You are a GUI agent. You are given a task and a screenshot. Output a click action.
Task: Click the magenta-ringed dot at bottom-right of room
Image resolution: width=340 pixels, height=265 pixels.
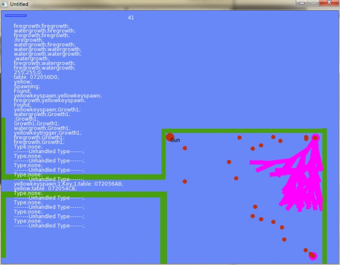(x=312, y=255)
